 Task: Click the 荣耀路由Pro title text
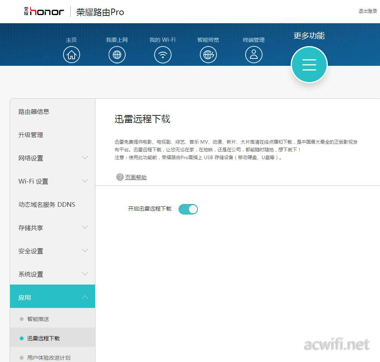pyautogui.click(x=100, y=12)
